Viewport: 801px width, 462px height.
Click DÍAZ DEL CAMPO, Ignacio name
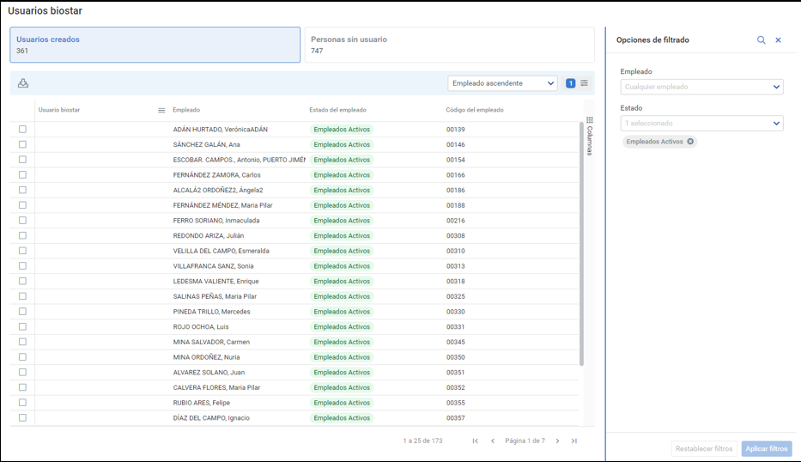coord(211,418)
